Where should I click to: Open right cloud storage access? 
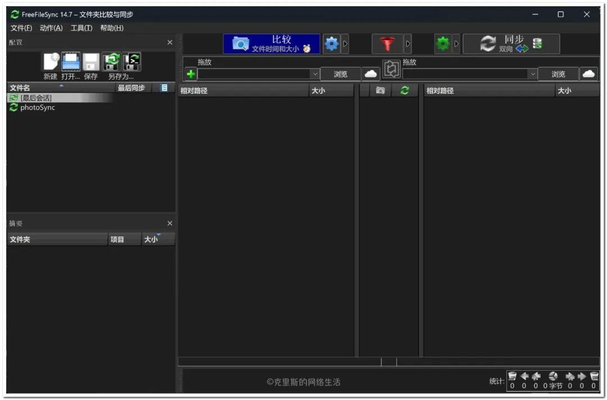point(588,74)
